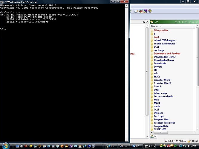
Task: Select the eric folder
Action: (156, 73)
